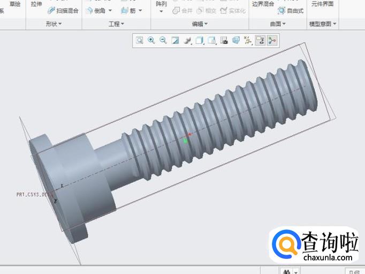Click the blue 3D annotation display icon
365x274 pixels.
tap(236, 41)
